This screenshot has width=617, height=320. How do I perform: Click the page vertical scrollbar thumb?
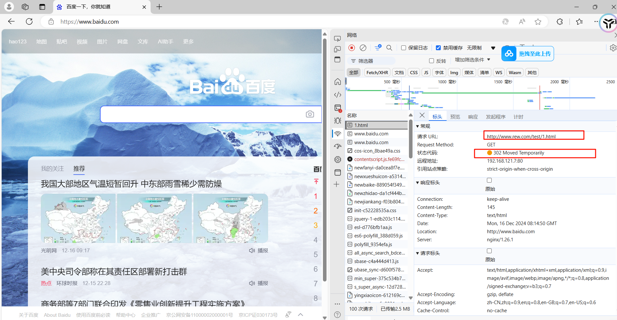tap(325, 160)
